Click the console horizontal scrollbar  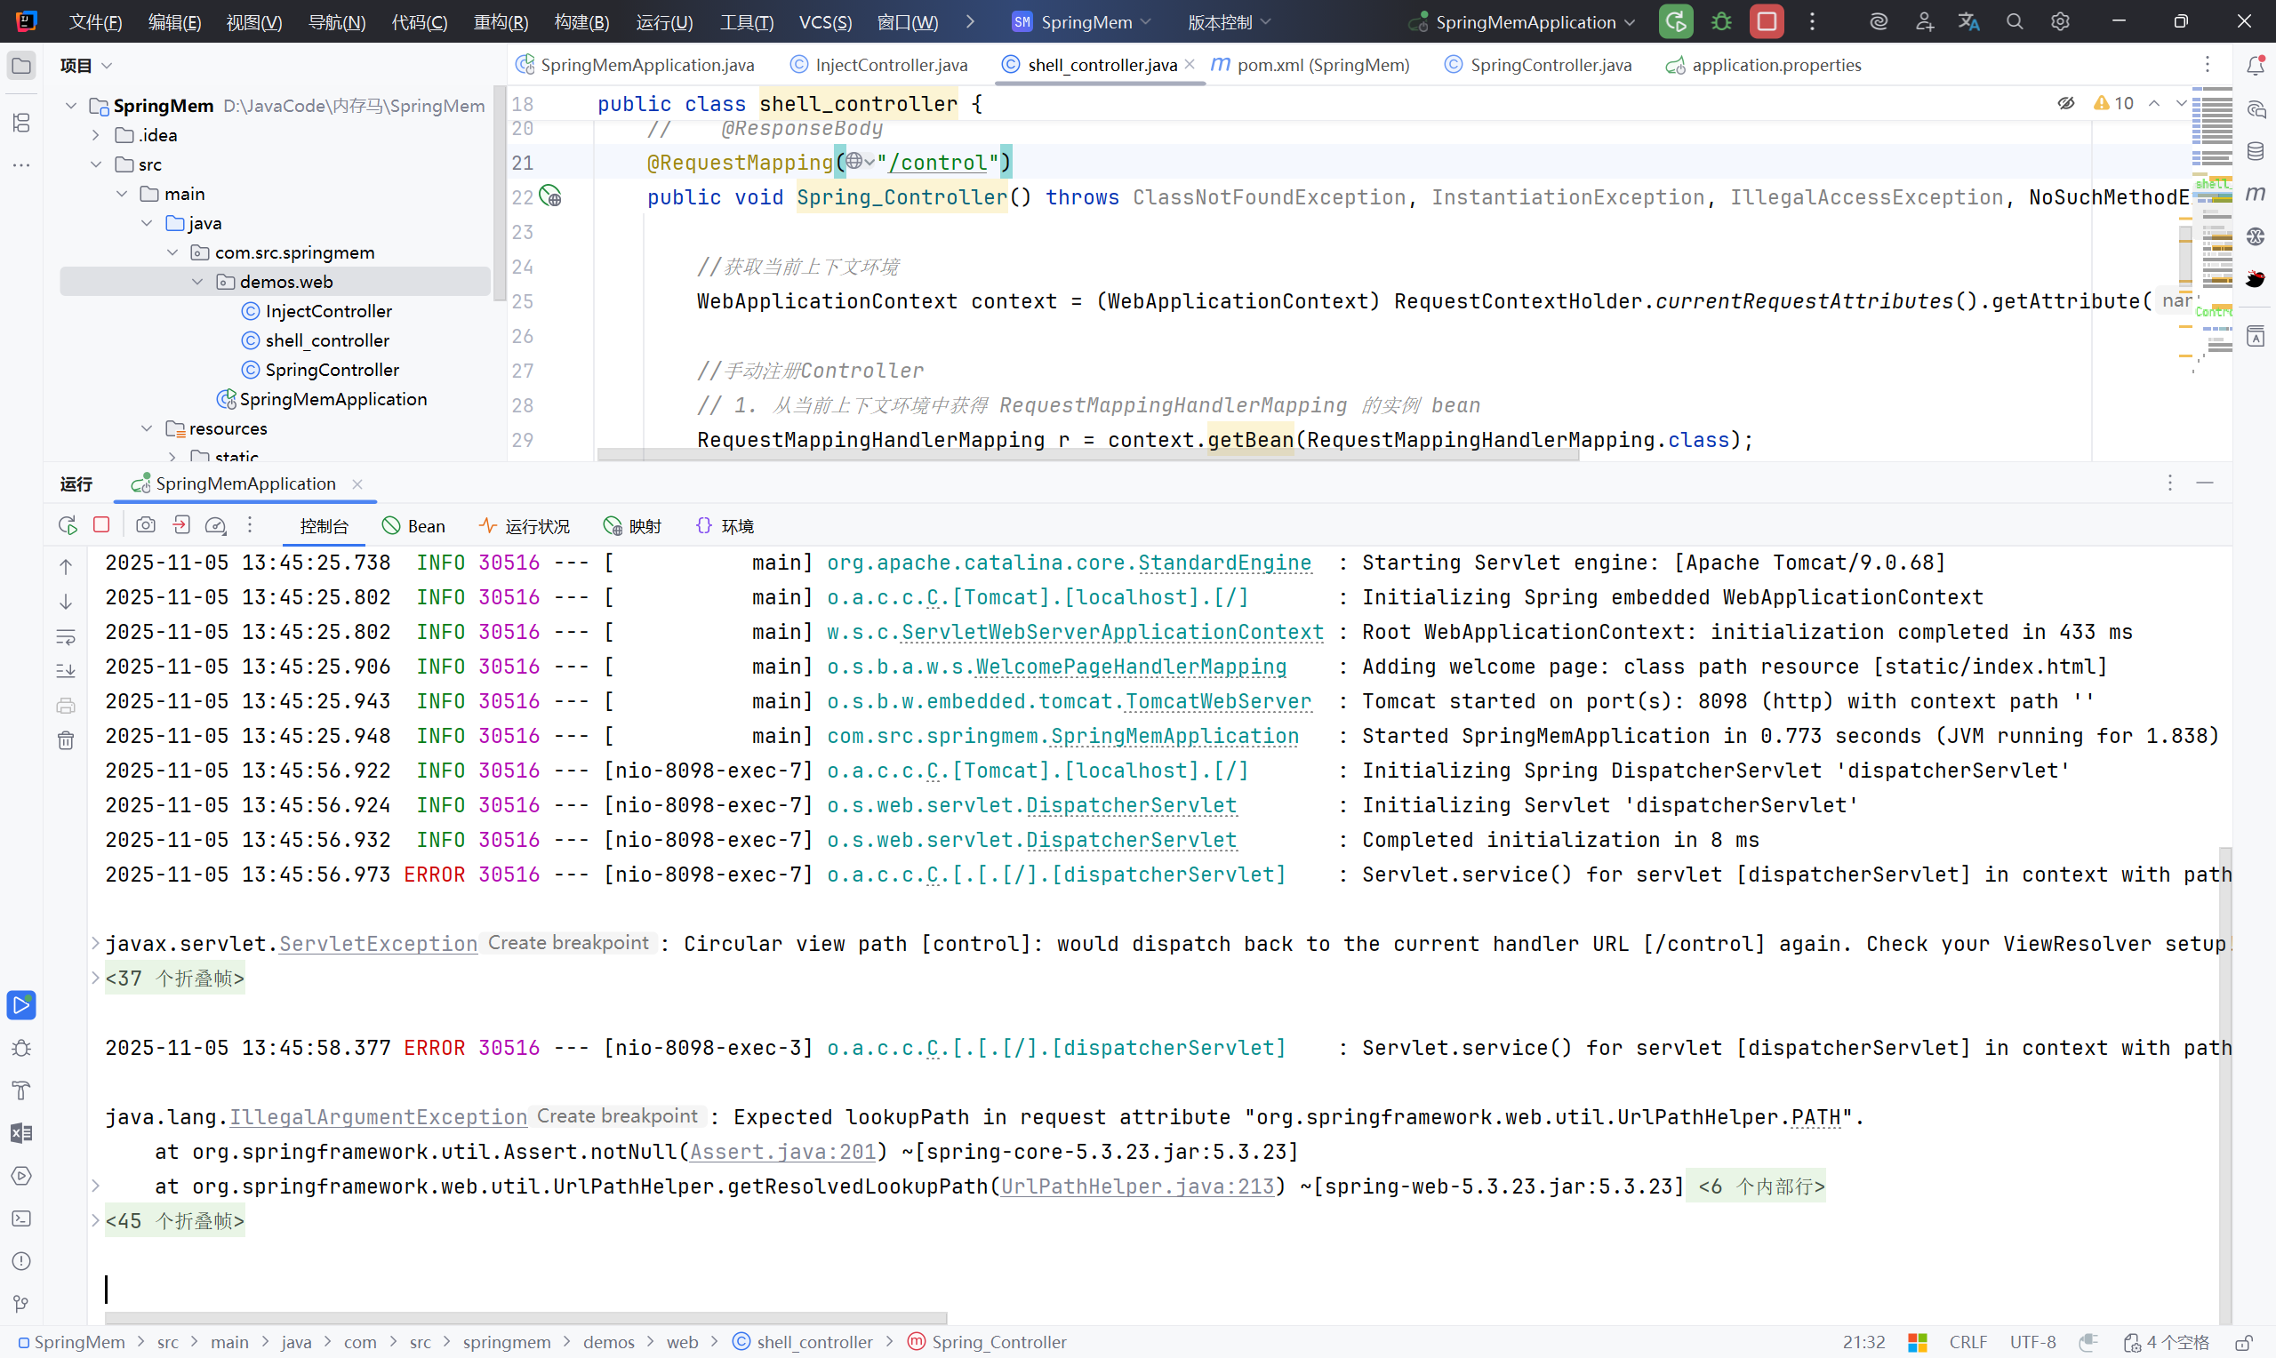point(525,1319)
